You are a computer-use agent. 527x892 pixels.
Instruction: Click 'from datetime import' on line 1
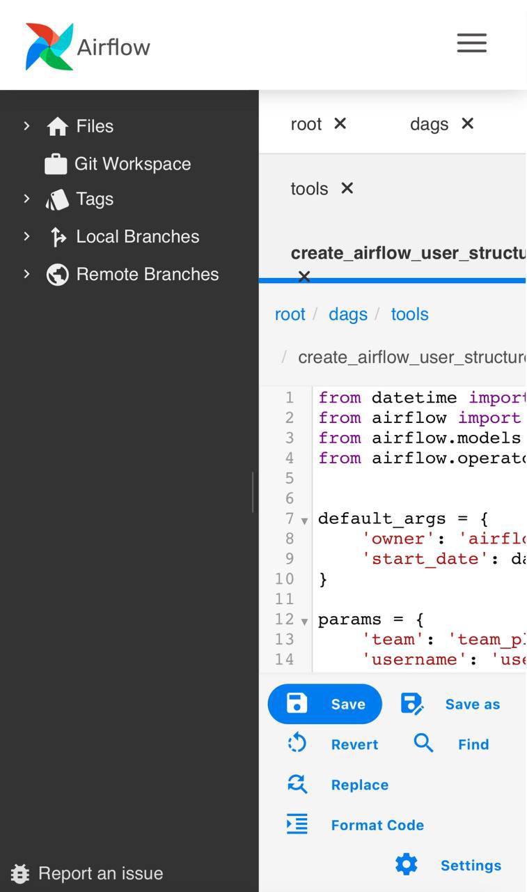pyautogui.click(x=421, y=398)
